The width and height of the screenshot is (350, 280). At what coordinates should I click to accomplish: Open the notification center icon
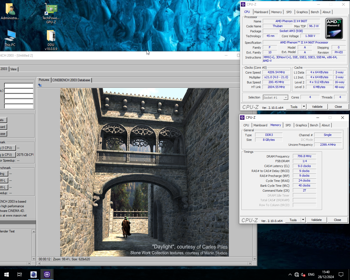[x=341, y=274]
